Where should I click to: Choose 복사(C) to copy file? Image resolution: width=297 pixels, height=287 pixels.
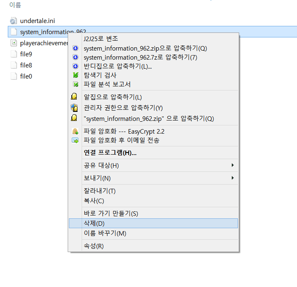click(x=94, y=201)
